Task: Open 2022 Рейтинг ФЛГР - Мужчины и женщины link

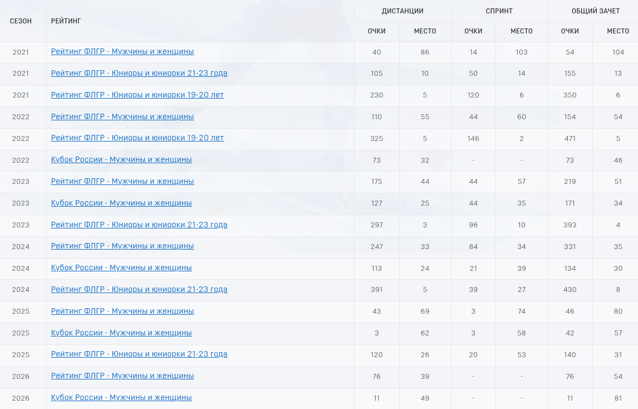Action: 122,116
